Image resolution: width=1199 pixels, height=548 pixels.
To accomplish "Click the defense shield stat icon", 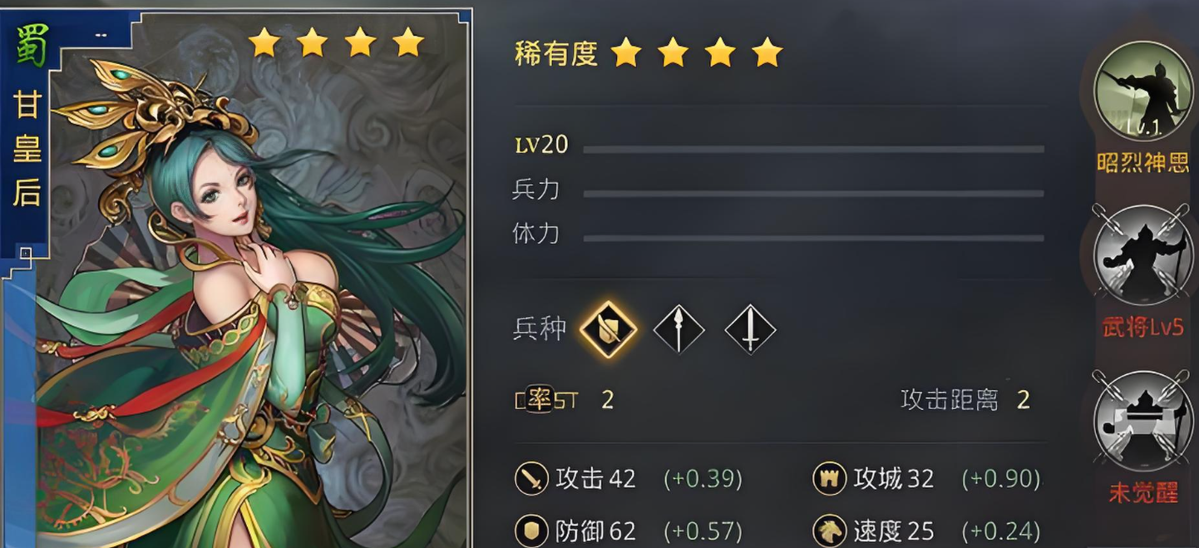I will [530, 530].
